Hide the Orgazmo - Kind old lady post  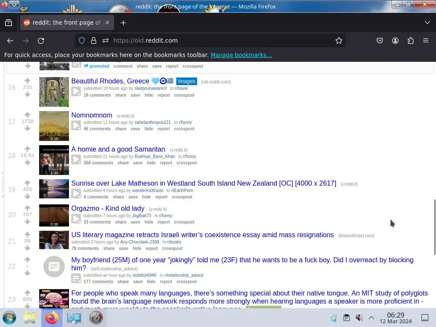[149, 222]
